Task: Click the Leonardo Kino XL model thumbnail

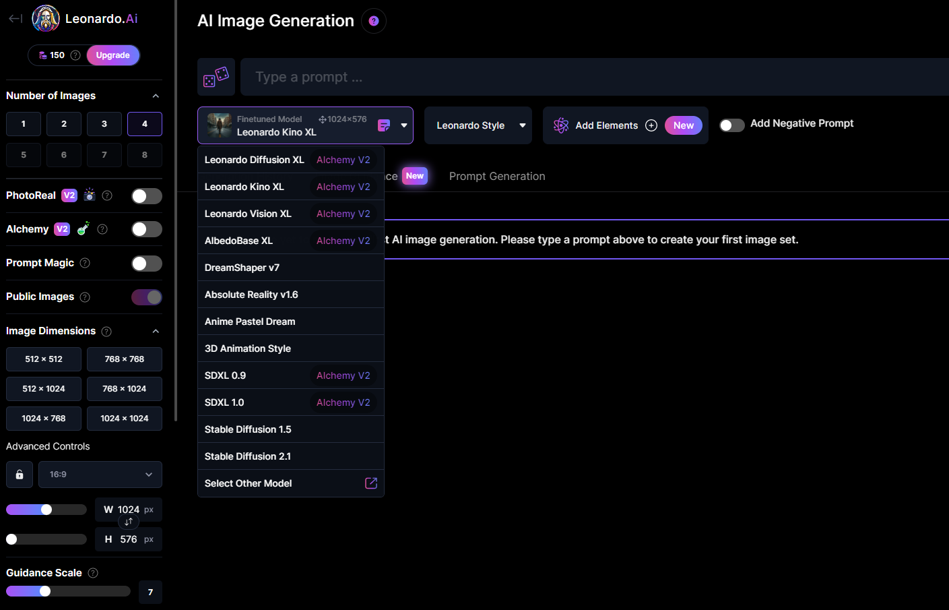Action: [x=220, y=125]
